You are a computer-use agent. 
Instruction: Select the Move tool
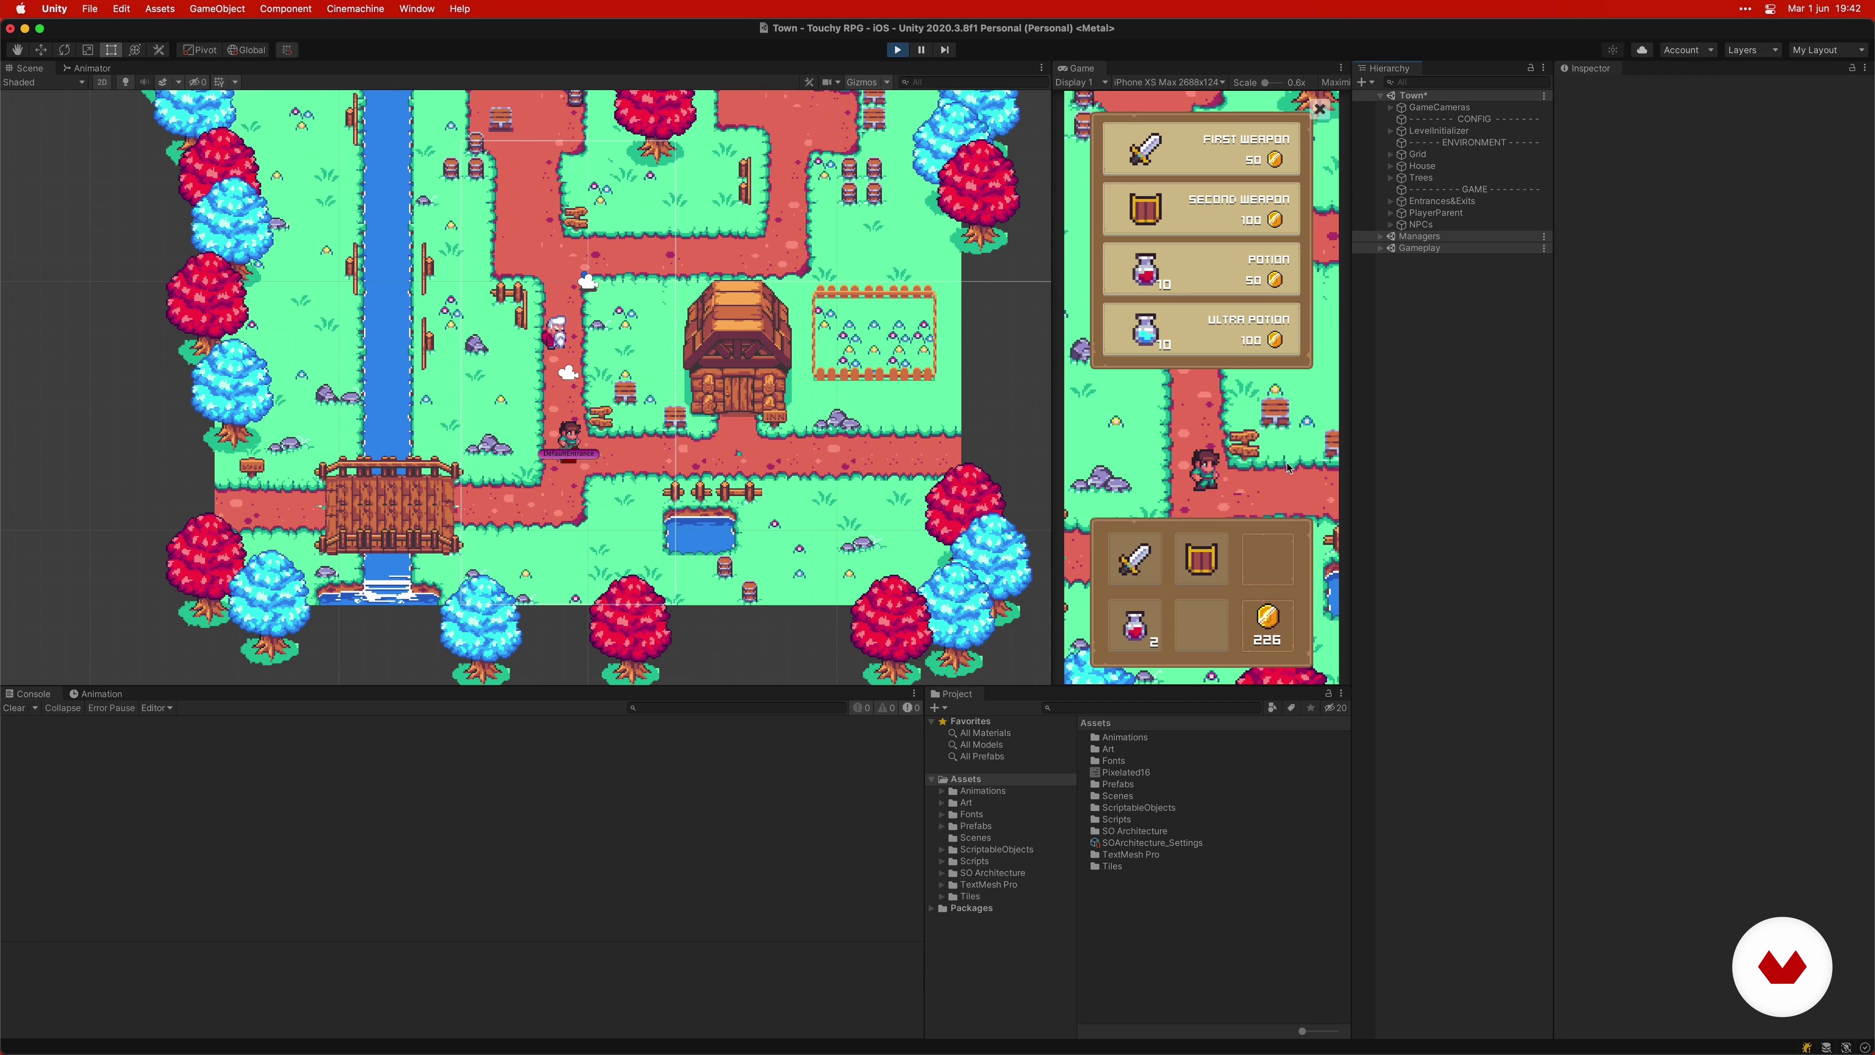41,49
